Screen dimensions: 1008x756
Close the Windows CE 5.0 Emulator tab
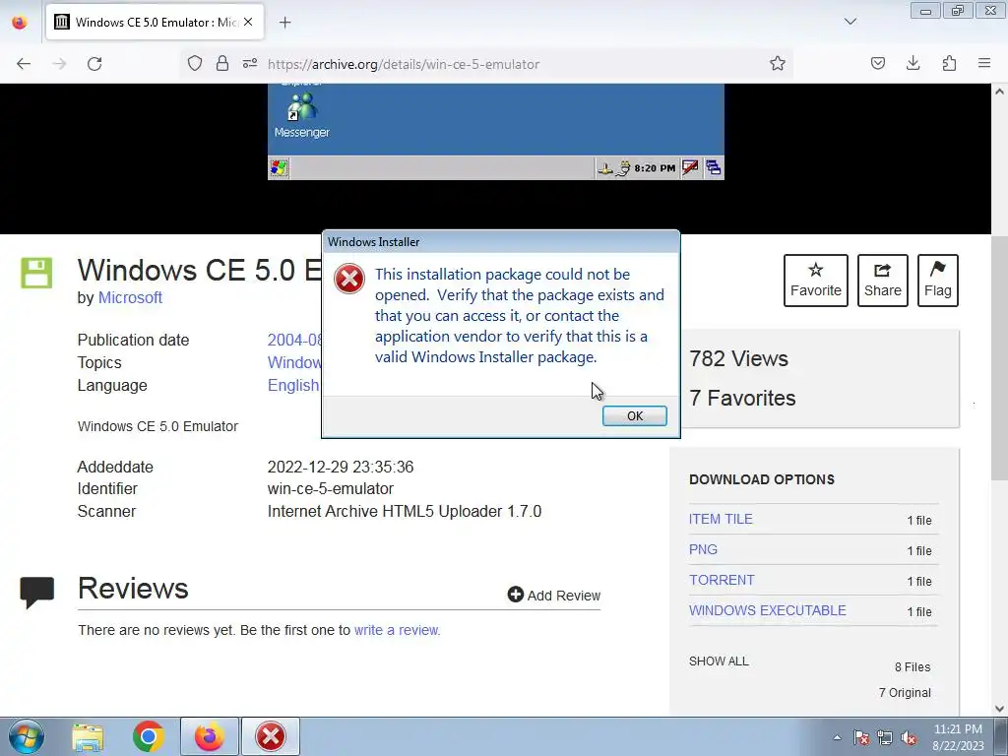point(248,22)
